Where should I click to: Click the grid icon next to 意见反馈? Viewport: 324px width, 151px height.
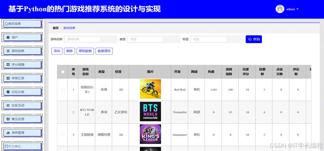point(8,119)
